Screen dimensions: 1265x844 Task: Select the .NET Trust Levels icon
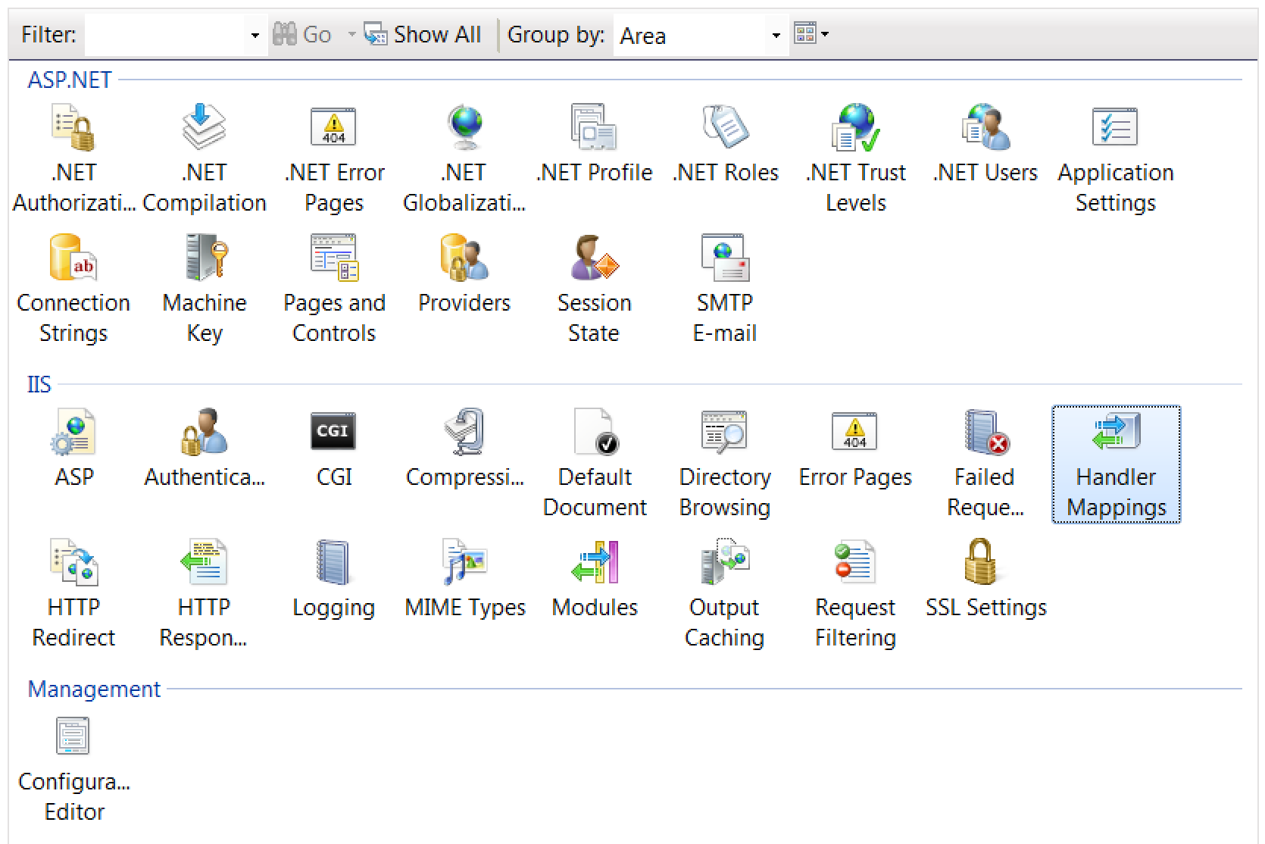point(855,127)
